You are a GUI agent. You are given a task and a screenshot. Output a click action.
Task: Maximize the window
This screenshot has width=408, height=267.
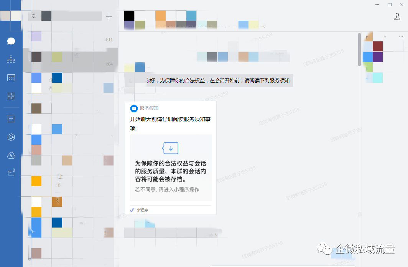(x=390, y=5)
